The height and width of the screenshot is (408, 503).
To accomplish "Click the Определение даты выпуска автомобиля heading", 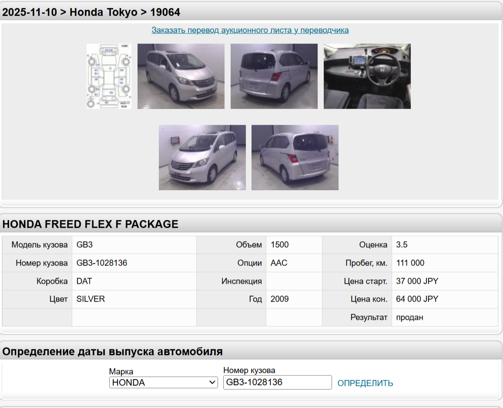I will [112, 352].
